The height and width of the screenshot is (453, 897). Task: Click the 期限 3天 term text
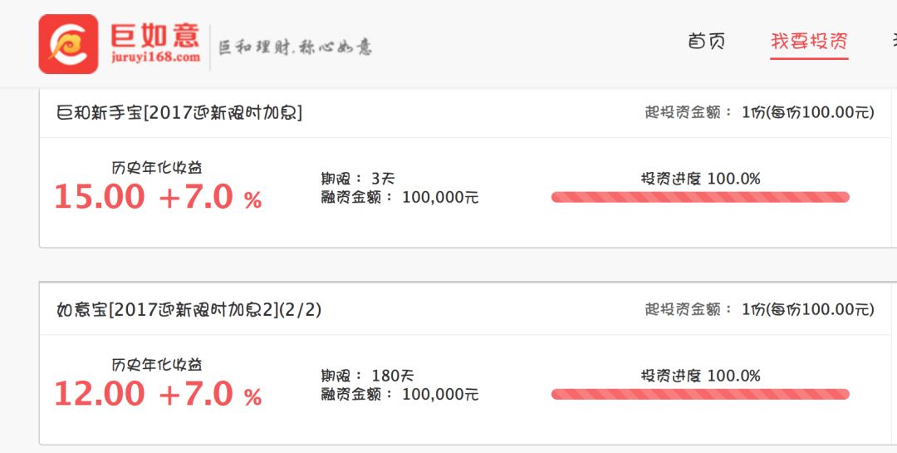tap(358, 178)
